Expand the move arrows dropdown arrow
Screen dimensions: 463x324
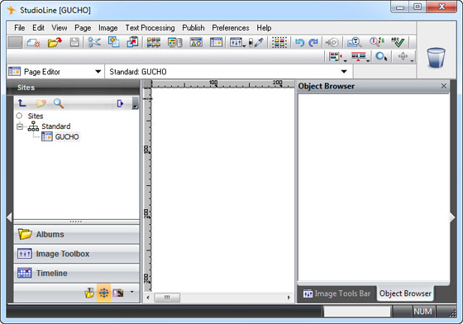click(412, 61)
